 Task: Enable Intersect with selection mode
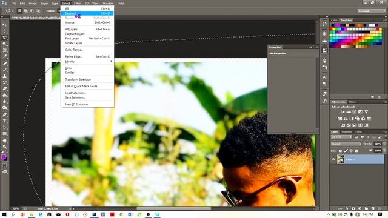click(x=38, y=11)
